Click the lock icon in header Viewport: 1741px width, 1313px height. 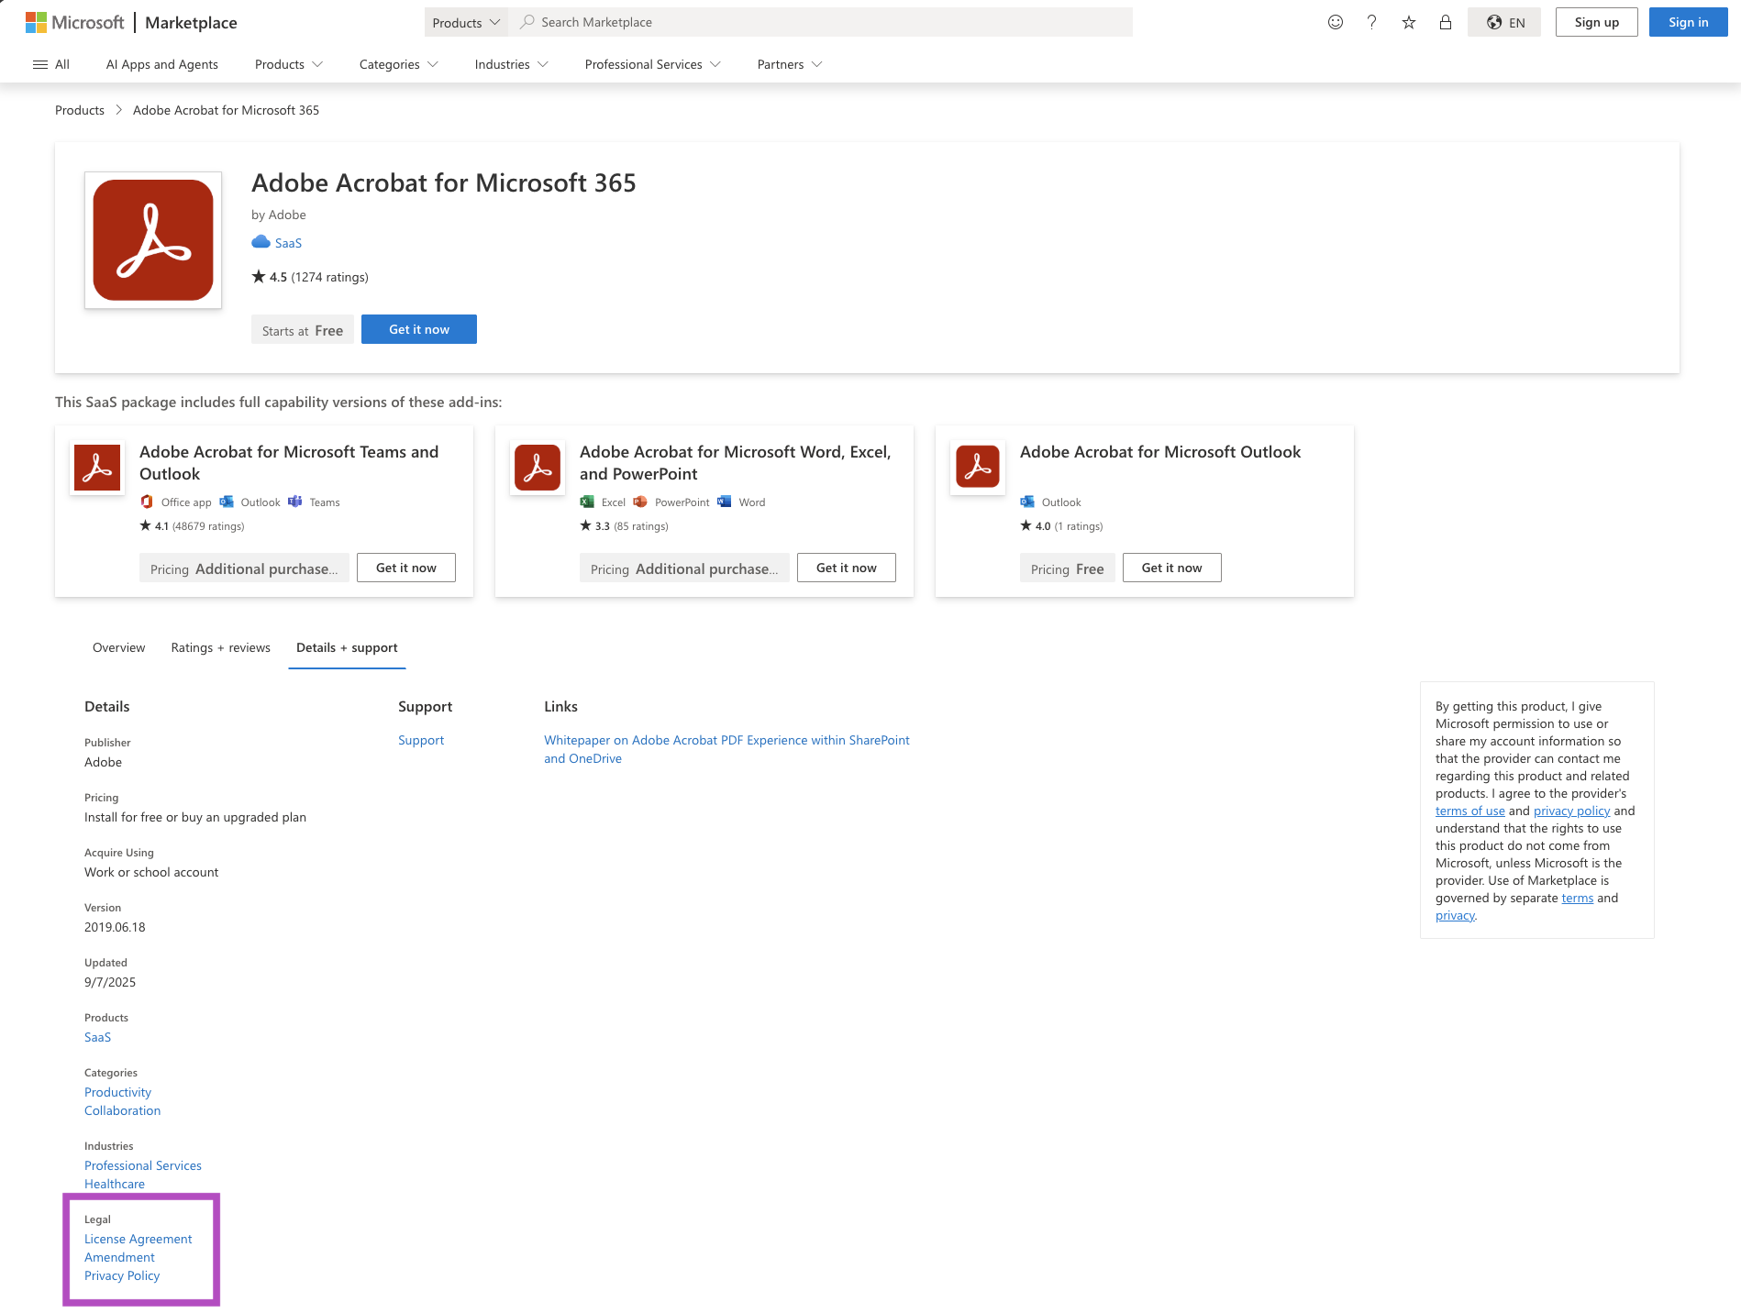[x=1446, y=22]
